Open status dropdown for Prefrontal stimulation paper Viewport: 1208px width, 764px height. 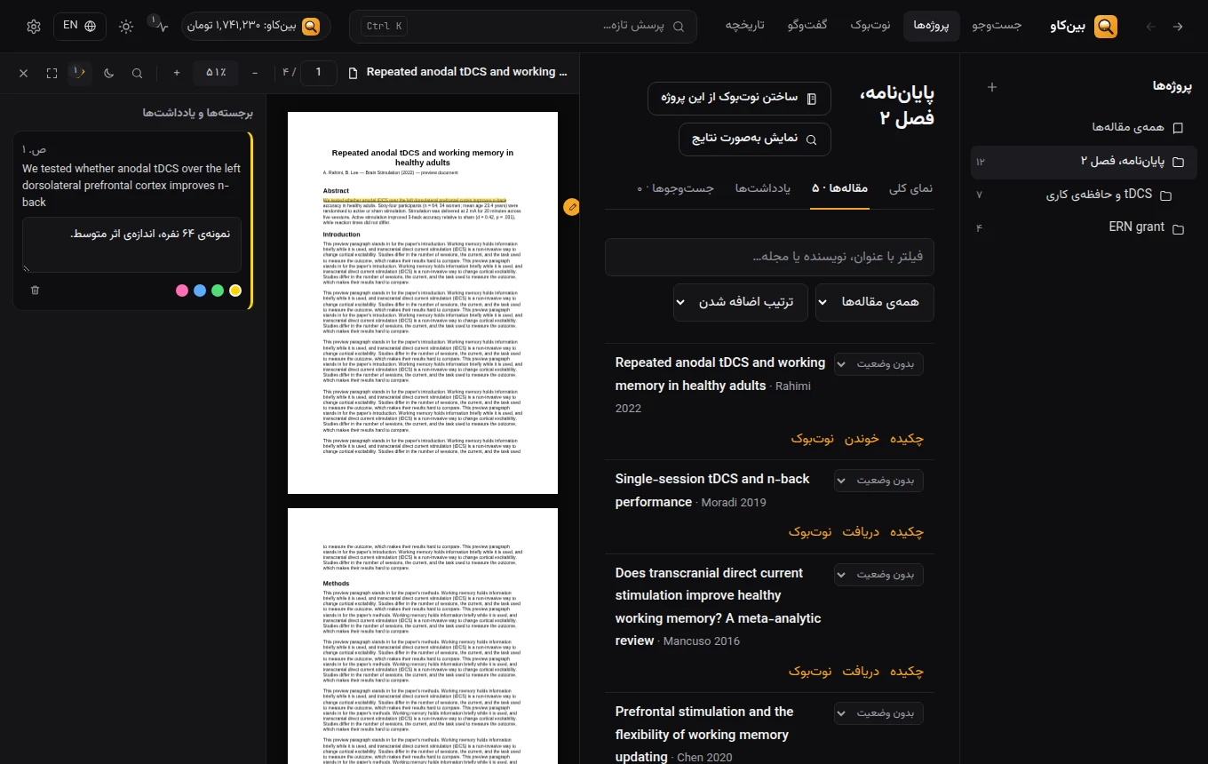[878, 713]
